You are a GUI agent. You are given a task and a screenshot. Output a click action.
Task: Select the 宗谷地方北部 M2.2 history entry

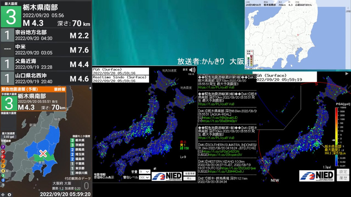46,35
